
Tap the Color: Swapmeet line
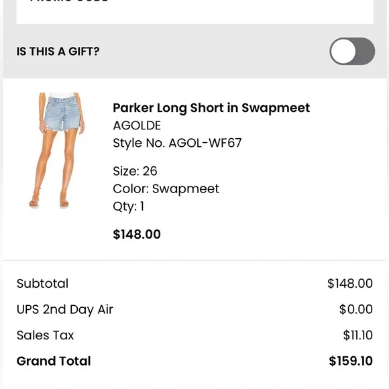(166, 188)
